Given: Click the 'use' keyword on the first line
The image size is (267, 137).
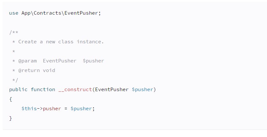Looking at the screenshot, I should pos(14,13).
